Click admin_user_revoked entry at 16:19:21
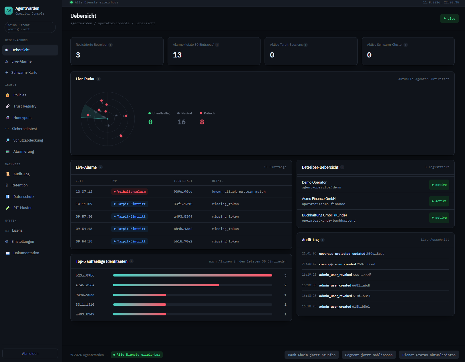 pyautogui.click(x=375, y=275)
